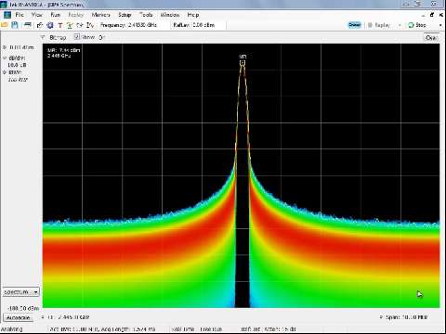Open settings via the gear icon
Viewport: 446px width, 334px height.
point(50,25)
